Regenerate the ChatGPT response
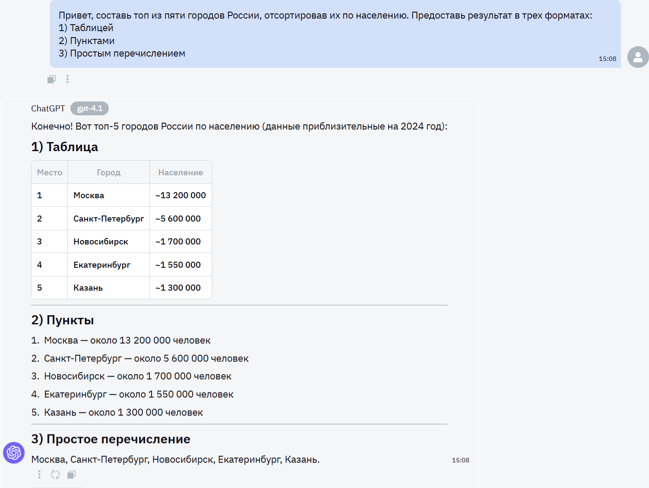 coord(55,475)
